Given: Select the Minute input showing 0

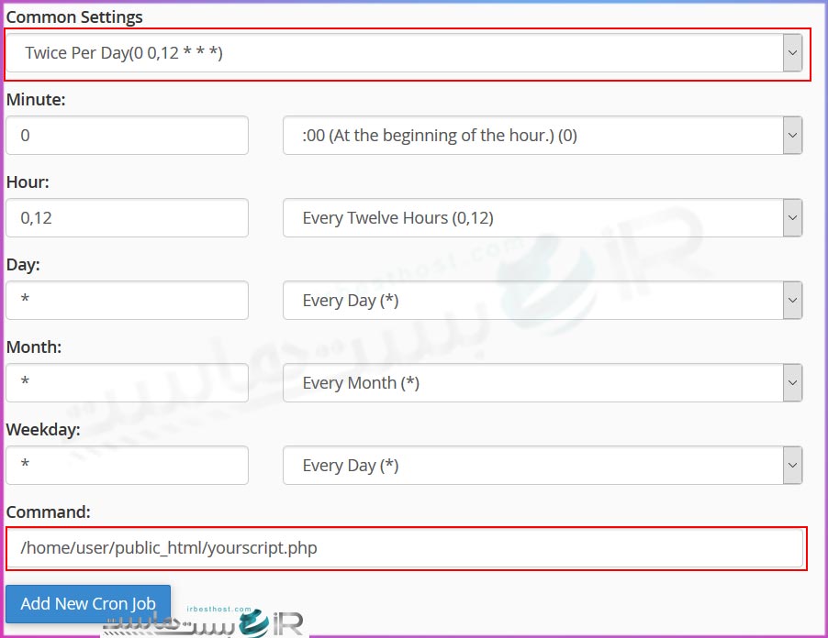Looking at the screenshot, I should pyautogui.click(x=127, y=135).
